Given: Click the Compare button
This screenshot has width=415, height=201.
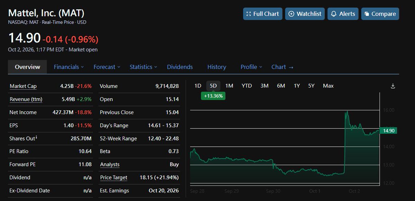Looking at the screenshot, I should (380, 14).
